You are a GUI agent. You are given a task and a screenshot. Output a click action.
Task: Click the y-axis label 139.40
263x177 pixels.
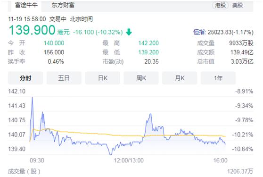[x=17, y=149]
